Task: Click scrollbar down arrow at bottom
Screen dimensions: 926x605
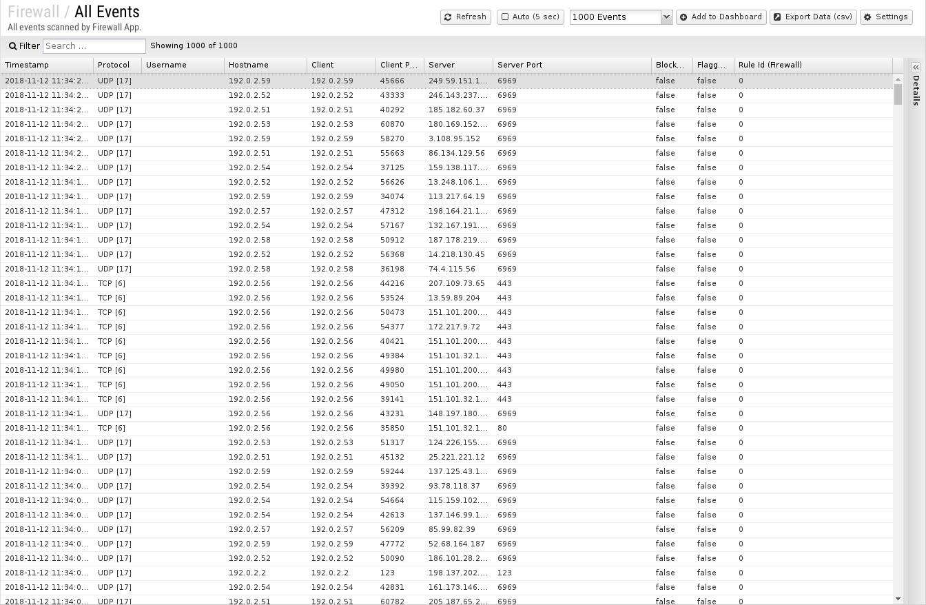Action: (x=898, y=599)
